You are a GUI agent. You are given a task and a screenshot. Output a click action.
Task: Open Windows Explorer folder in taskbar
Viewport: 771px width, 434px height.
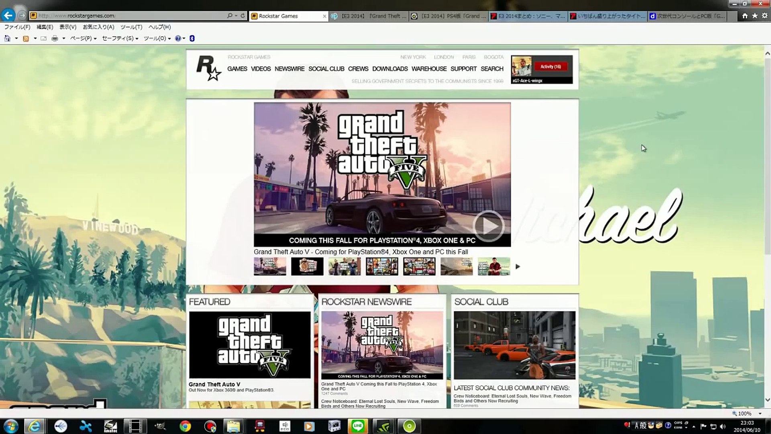tap(233, 426)
